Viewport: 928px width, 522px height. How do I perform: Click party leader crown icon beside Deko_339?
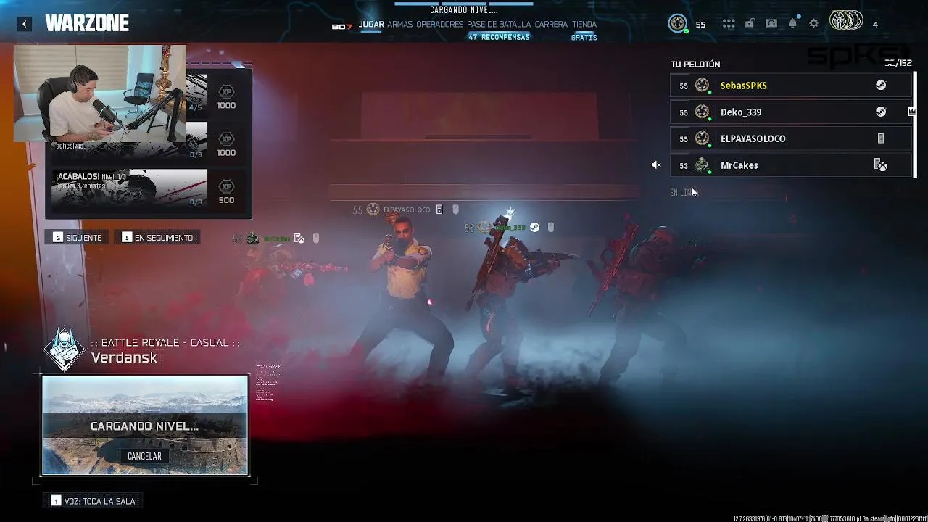[x=911, y=112]
